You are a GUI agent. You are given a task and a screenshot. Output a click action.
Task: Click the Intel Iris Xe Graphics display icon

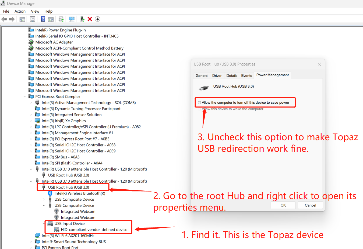click(x=37, y=121)
